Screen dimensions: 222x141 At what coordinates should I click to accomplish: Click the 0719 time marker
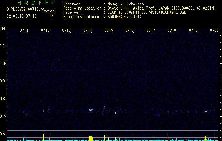[193, 30]
